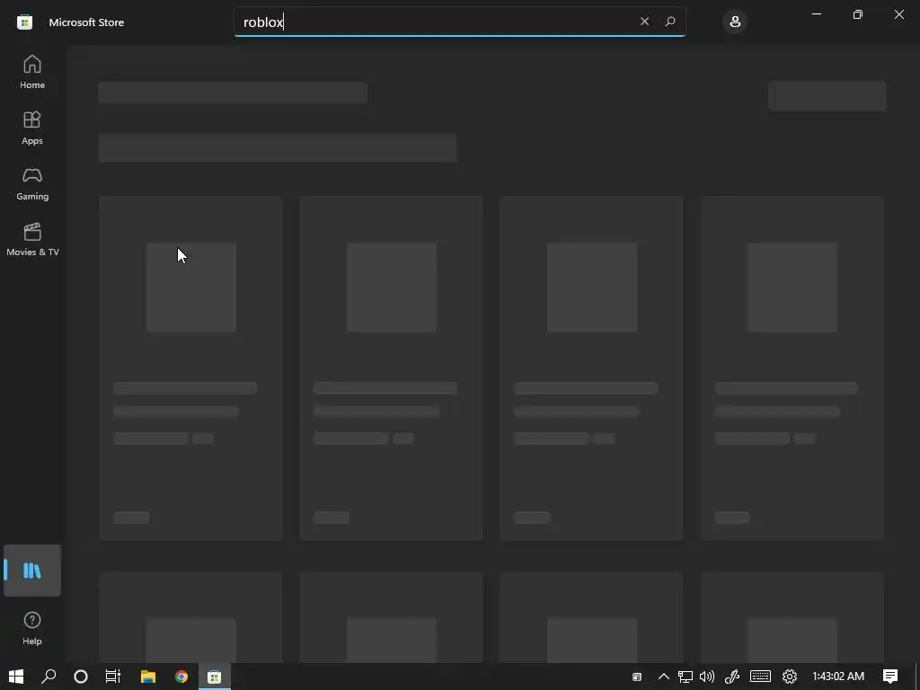Open network status tray icon
The width and height of the screenshot is (920, 690).
point(686,677)
